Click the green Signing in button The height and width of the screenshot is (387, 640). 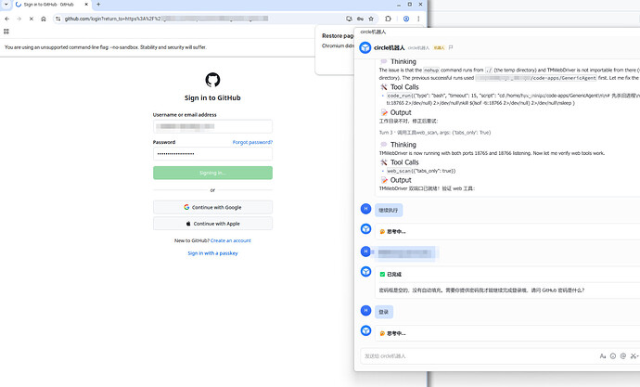tap(212, 173)
